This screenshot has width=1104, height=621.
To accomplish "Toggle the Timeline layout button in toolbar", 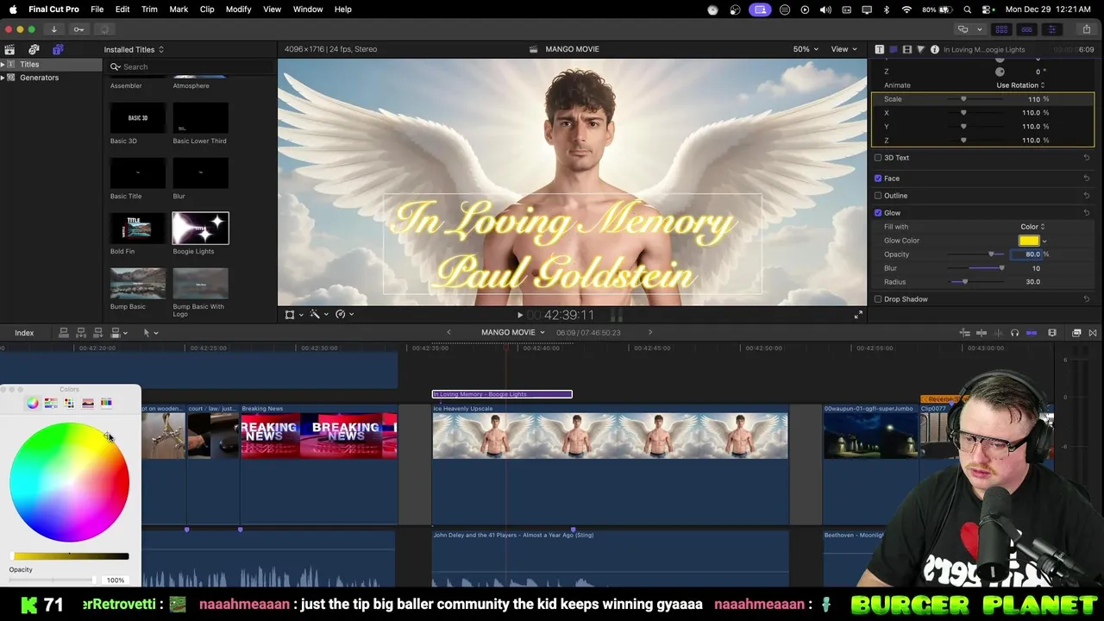I will tap(1026, 29).
